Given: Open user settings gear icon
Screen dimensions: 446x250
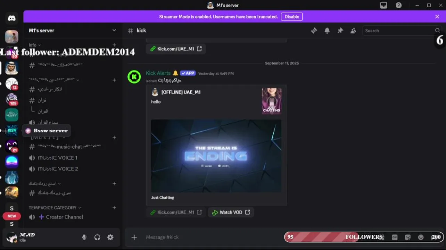Looking at the screenshot, I should [x=110, y=237].
